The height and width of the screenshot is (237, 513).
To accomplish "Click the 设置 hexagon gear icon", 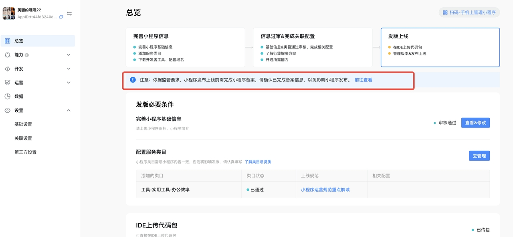I will point(7,110).
